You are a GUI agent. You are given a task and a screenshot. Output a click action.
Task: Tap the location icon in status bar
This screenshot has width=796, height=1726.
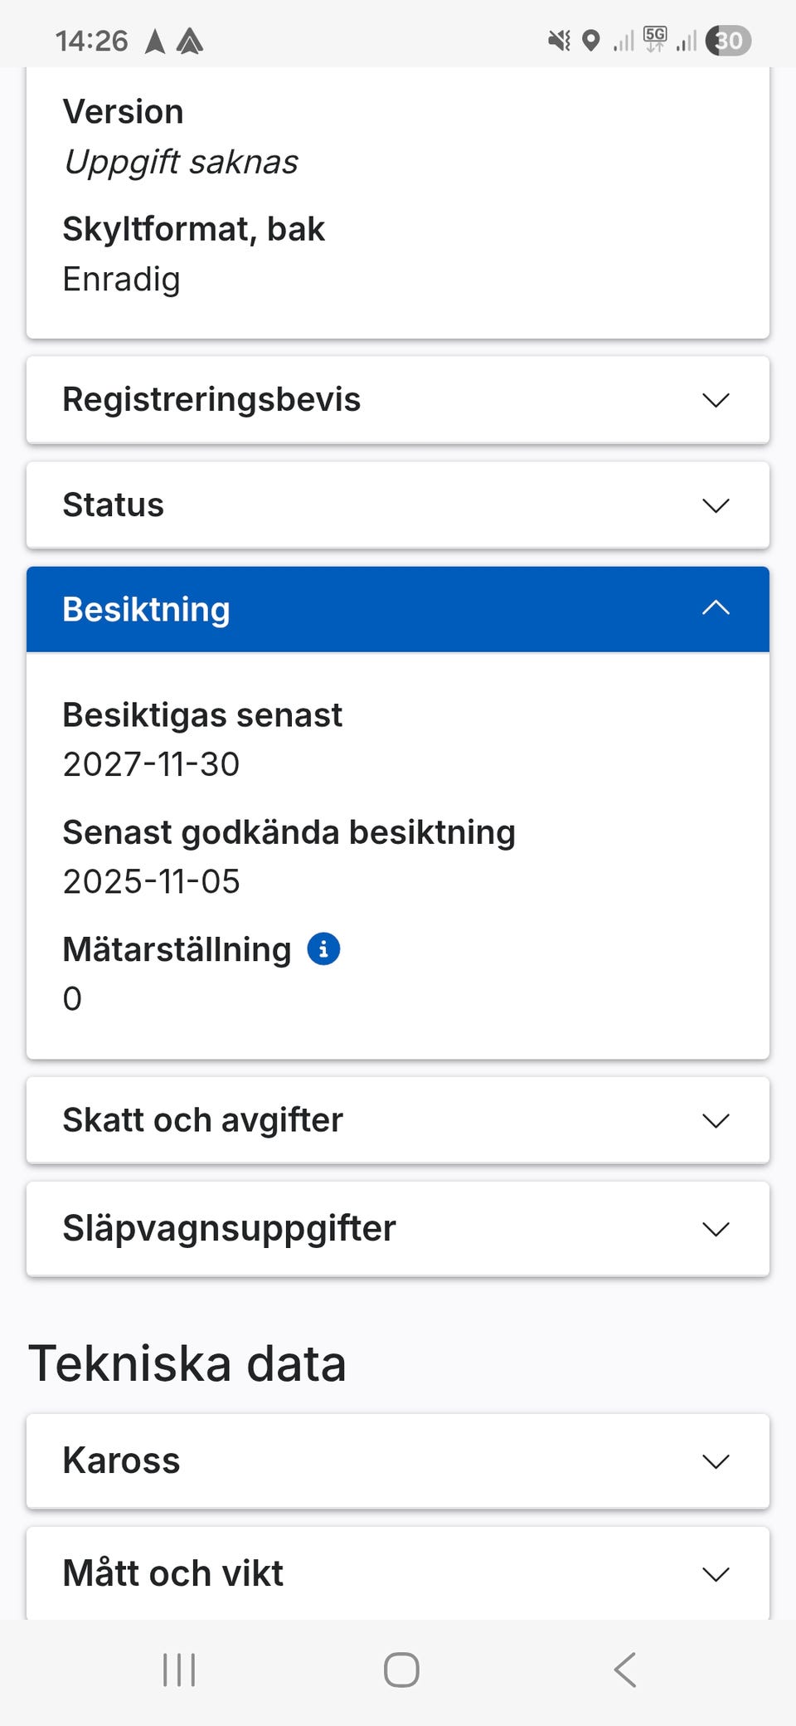point(590,41)
